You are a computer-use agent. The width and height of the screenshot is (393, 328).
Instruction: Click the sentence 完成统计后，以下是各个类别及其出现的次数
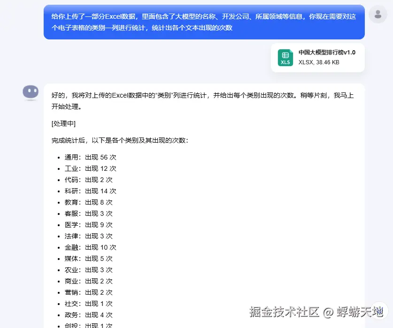tap(120, 140)
